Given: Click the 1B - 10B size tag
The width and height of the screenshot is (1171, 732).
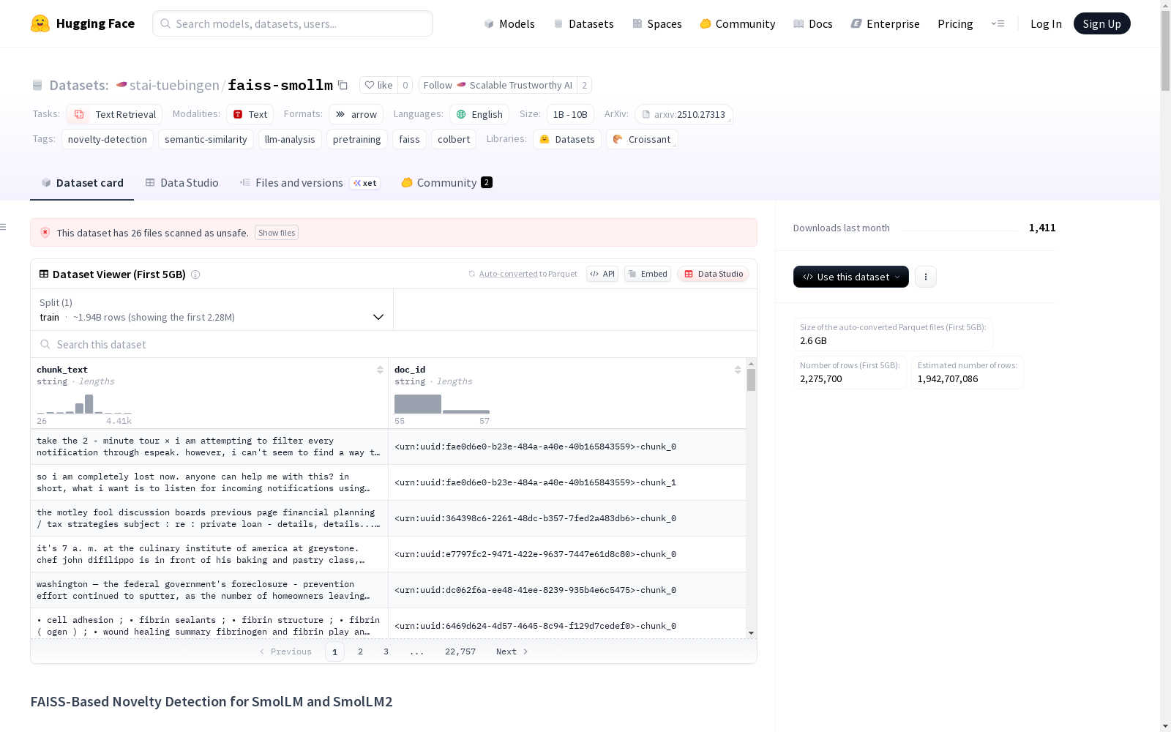Looking at the screenshot, I should pyautogui.click(x=570, y=114).
